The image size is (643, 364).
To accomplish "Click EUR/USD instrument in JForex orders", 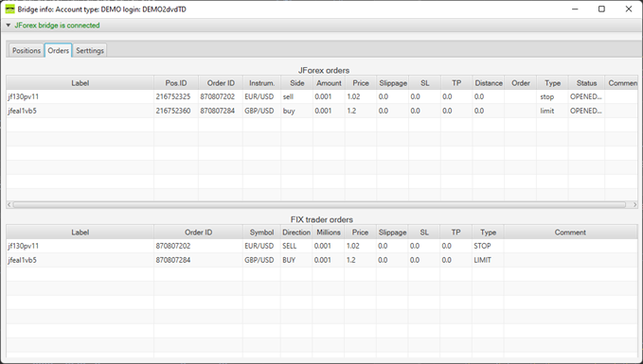I will [x=259, y=96].
